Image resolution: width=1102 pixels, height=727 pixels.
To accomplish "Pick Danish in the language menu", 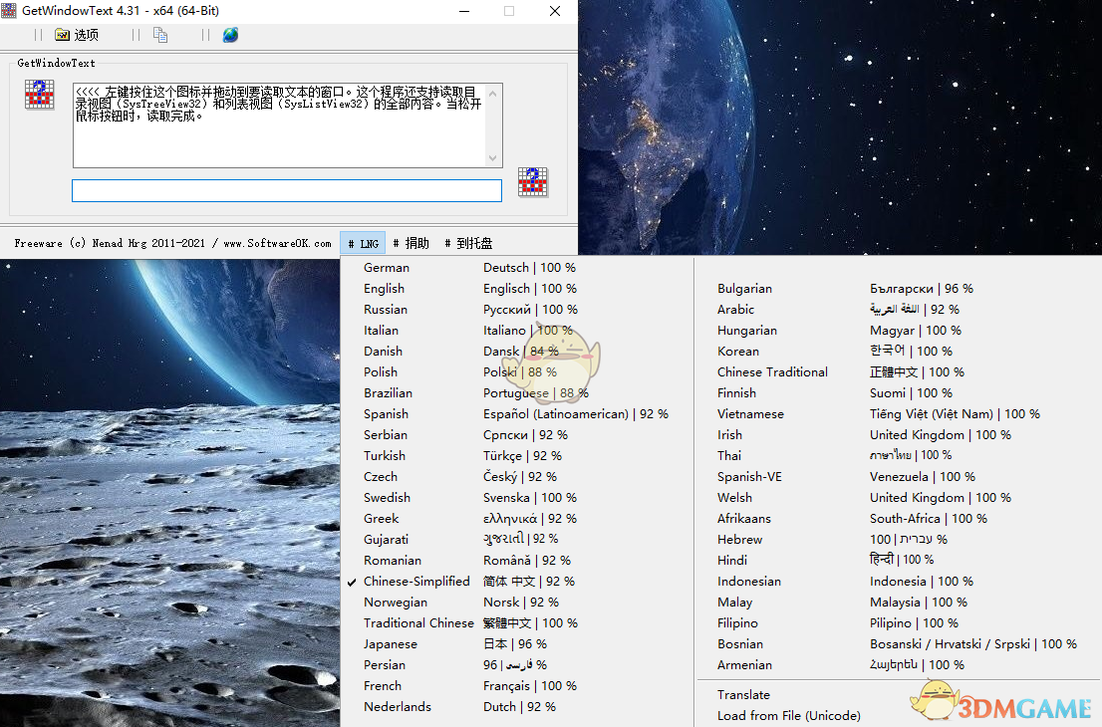I will (x=516, y=352).
